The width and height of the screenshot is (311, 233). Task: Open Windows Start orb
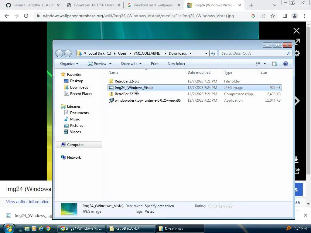click(x=9, y=228)
